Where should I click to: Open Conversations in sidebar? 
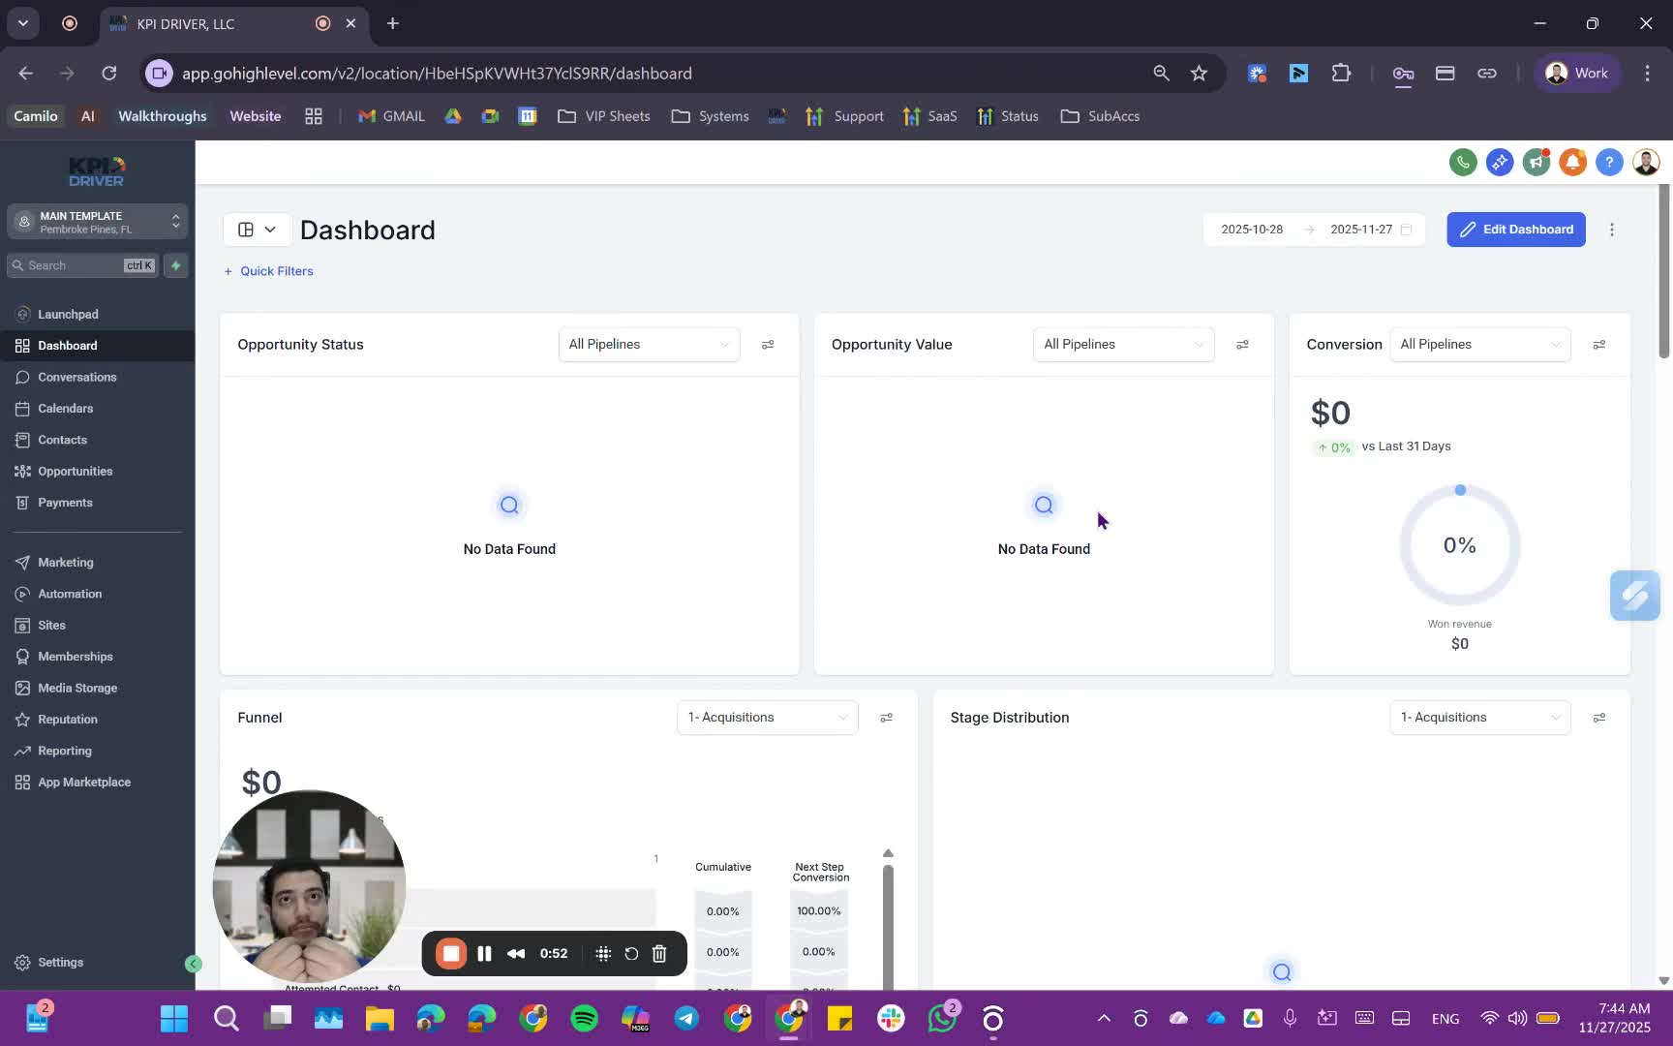point(97,378)
